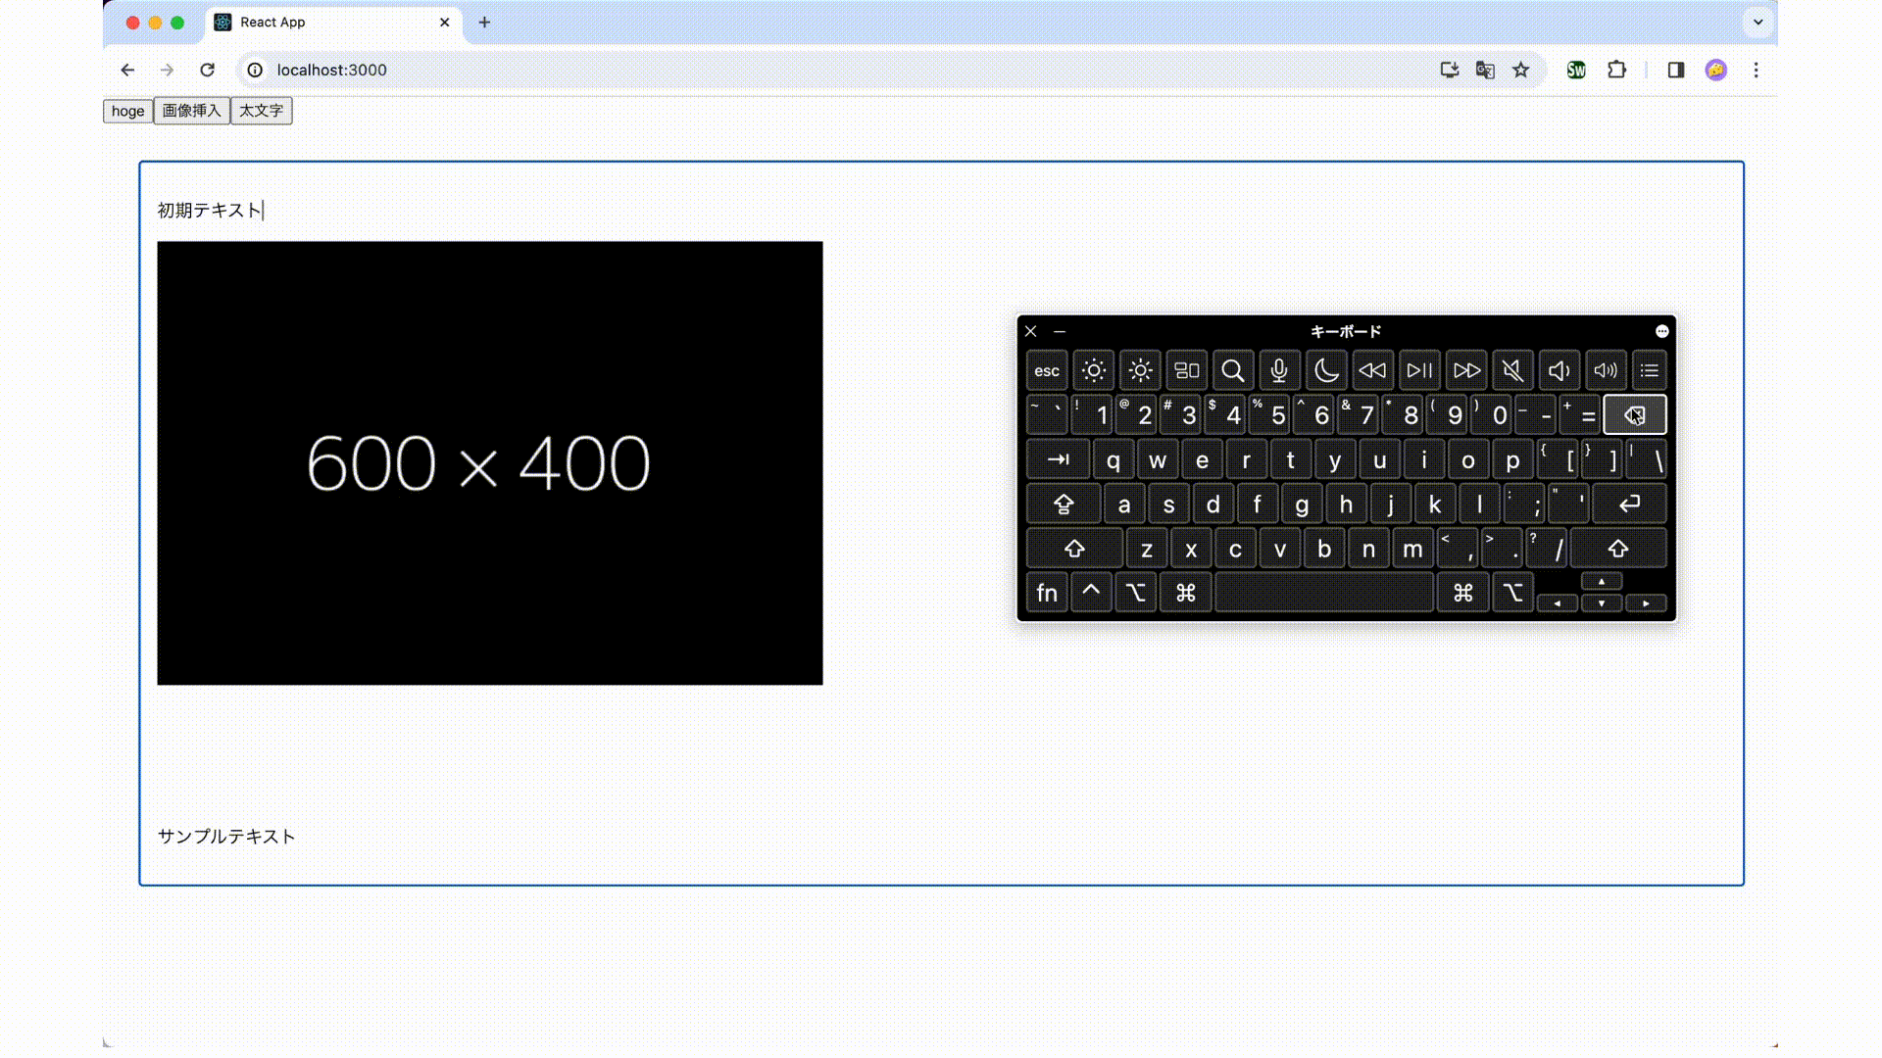Click the fn key
Viewport: 1882px width, 1058px height.
tap(1047, 593)
